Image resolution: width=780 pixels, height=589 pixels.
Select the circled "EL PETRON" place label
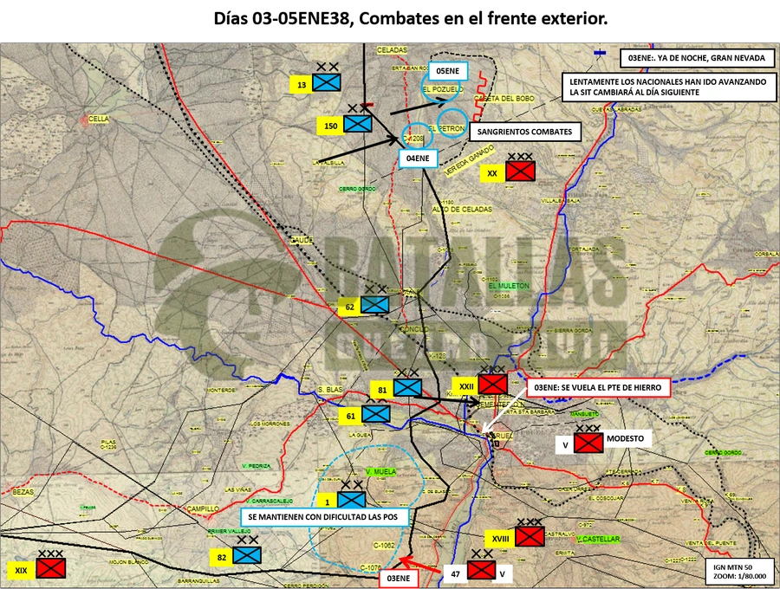[447, 128]
